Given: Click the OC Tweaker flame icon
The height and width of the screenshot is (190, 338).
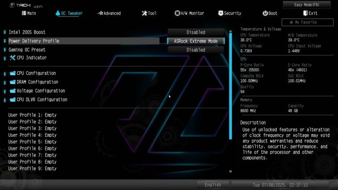Looking at the screenshot, I should click(58, 13).
